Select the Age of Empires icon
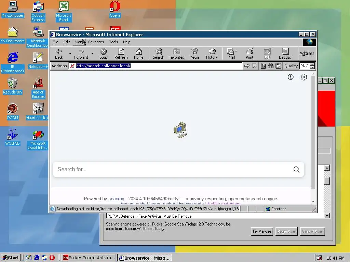 [x=38, y=88]
